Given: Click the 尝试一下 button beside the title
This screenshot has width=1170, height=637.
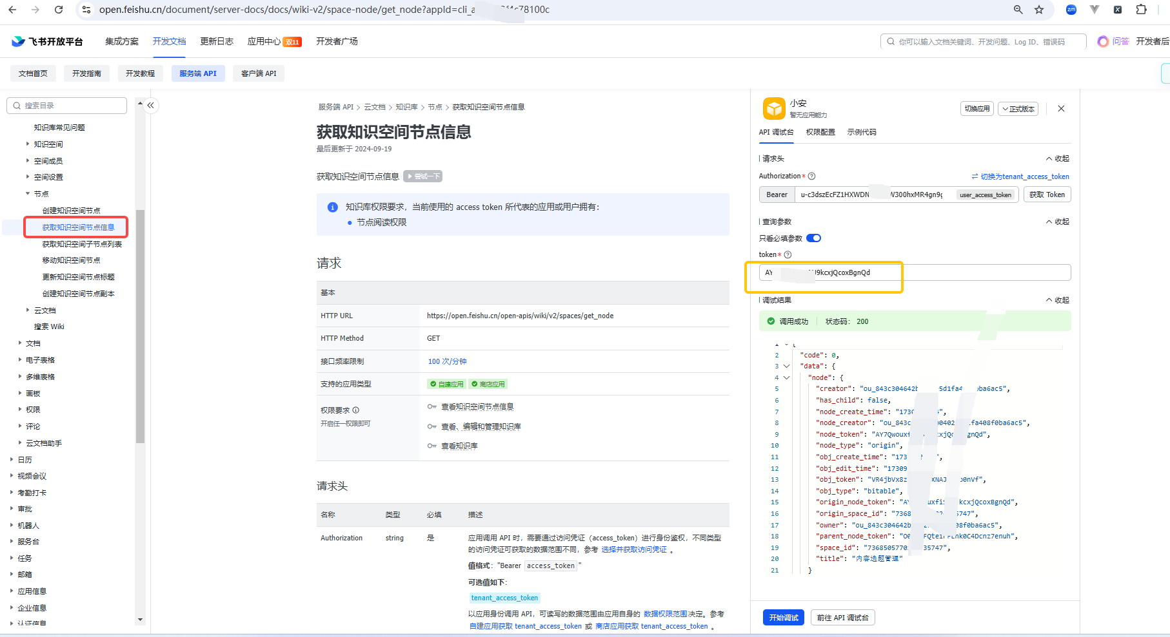Looking at the screenshot, I should point(422,176).
